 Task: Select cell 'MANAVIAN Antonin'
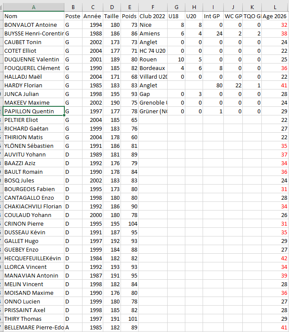pos(34,275)
